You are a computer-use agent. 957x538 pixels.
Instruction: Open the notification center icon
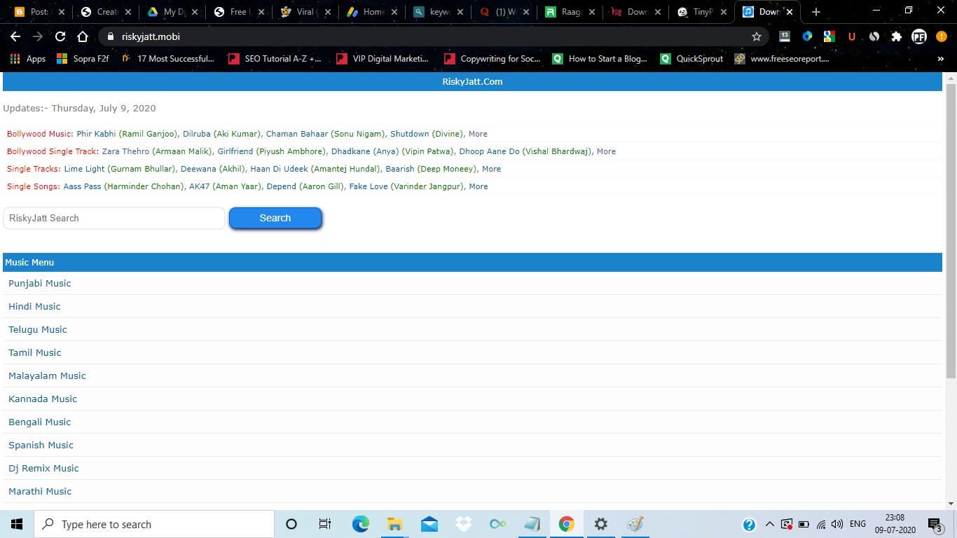coord(935,524)
